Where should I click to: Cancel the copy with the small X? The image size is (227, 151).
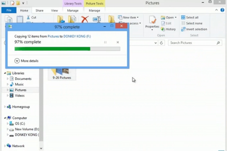click(118, 42)
